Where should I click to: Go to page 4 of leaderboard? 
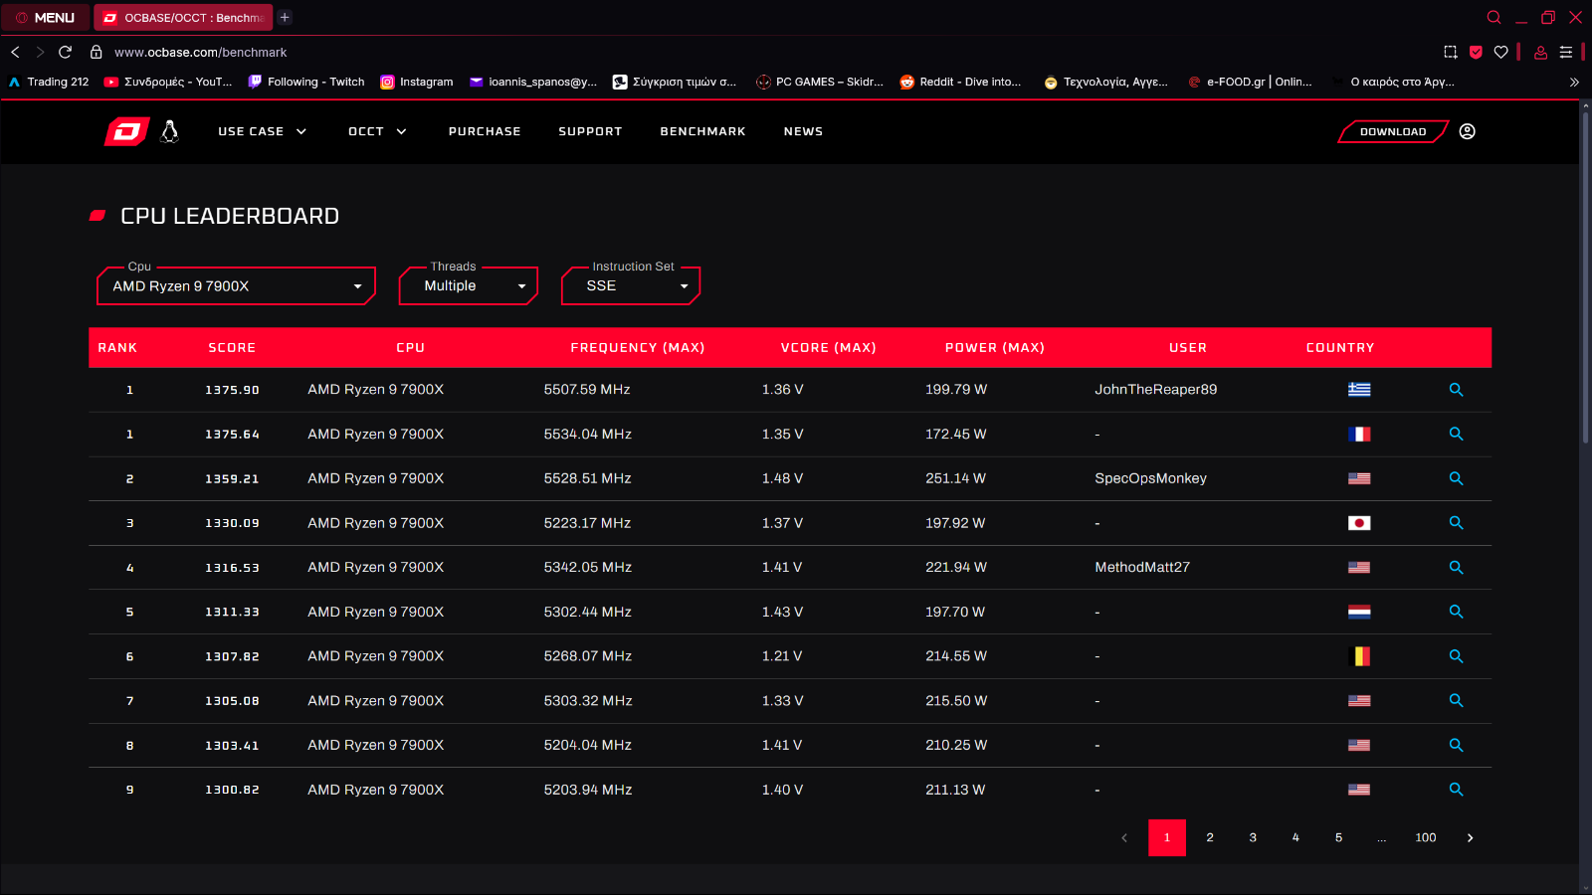pos(1295,837)
